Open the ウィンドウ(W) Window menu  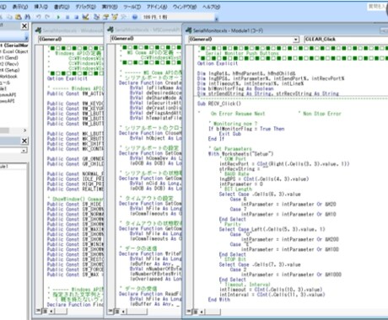(x=185, y=7)
